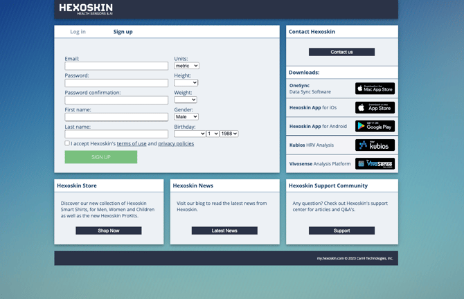Focus the Last name input field
This screenshot has height=299, width=464.
(x=116, y=134)
